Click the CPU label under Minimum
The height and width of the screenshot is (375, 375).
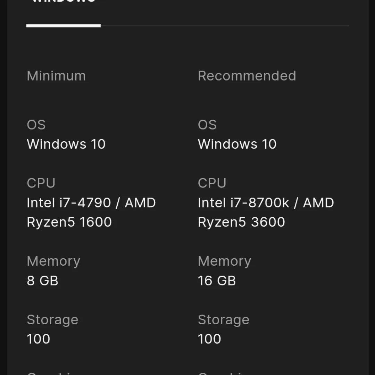click(x=41, y=183)
